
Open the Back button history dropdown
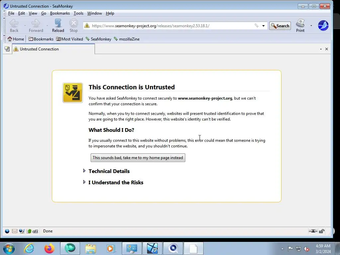pos(25,26)
